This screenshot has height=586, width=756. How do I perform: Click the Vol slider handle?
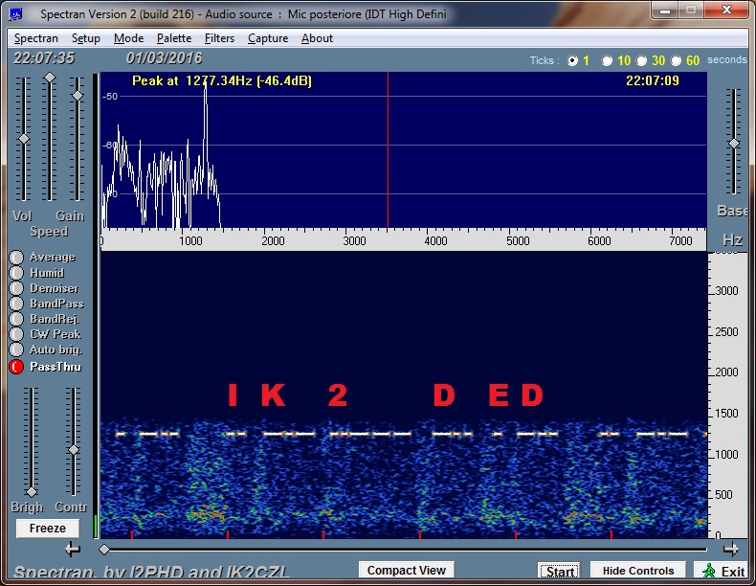tap(23, 139)
